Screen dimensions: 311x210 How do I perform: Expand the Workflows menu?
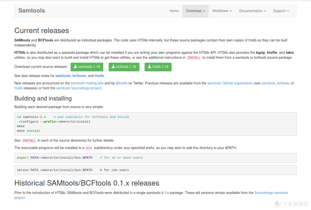click(x=222, y=11)
